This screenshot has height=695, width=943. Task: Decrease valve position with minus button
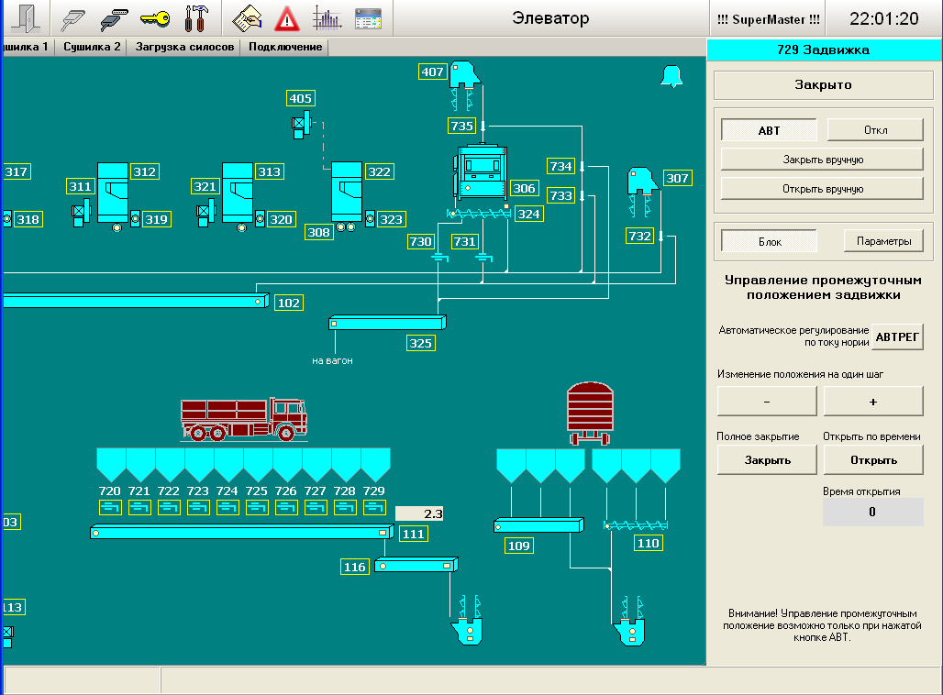767,402
